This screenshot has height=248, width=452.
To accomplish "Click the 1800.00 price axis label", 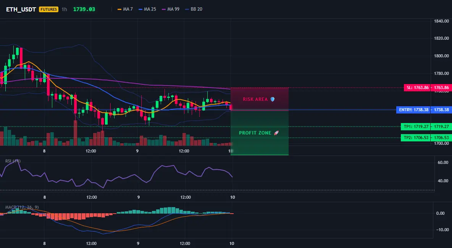I will point(441,56).
